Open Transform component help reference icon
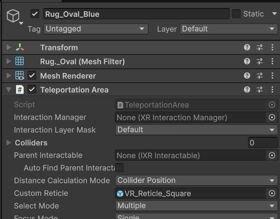 click(247, 48)
